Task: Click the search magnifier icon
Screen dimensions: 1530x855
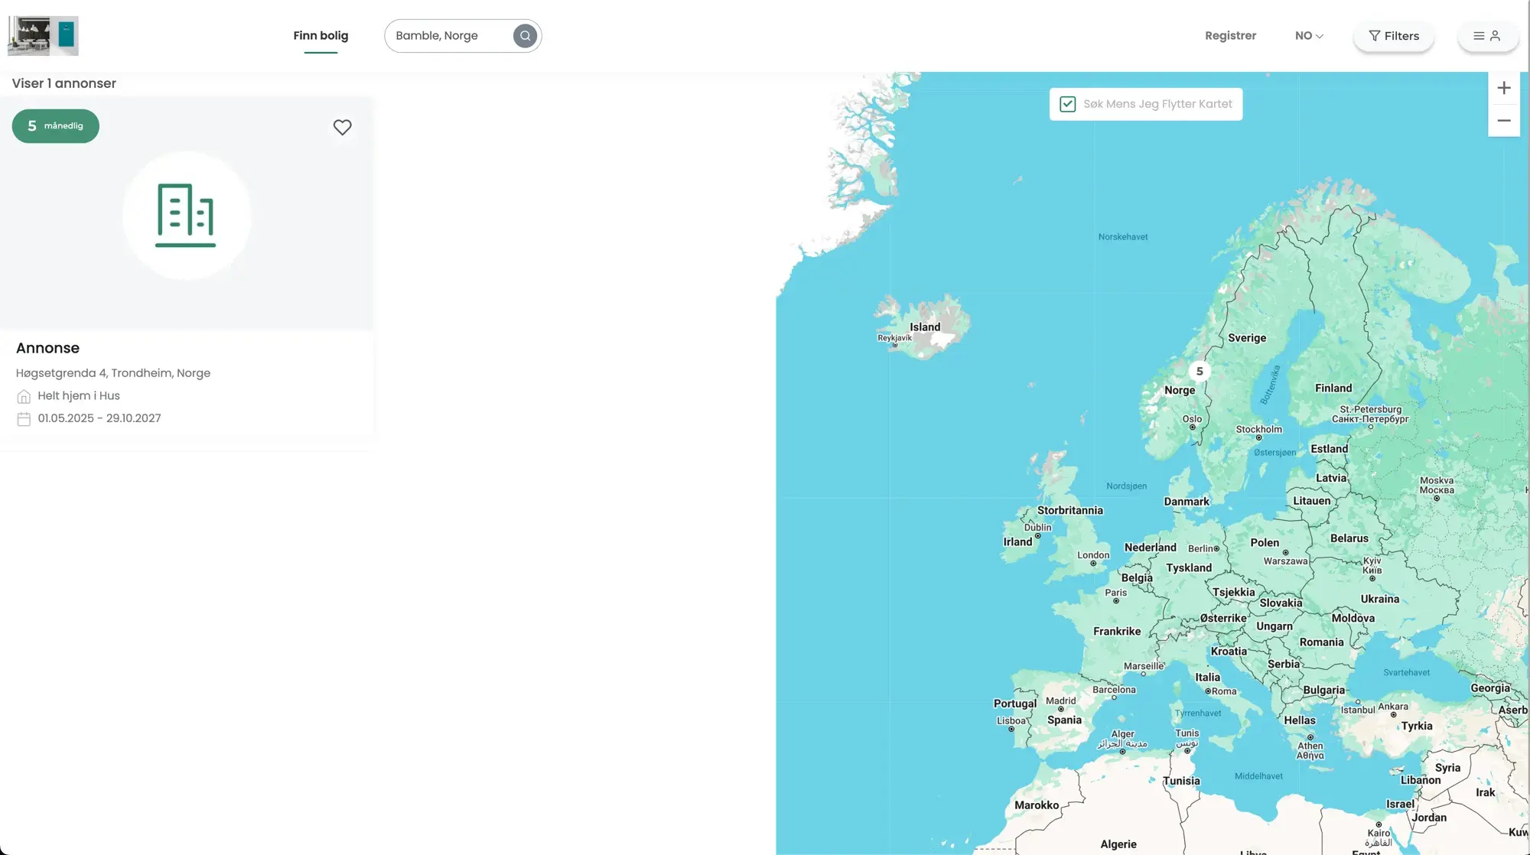Action: pyautogui.click(x=525, y=36)
